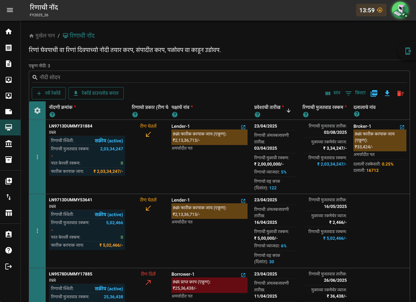416x302 pixels.
Task: Go to Home in the sidebar
Action: click(x=8, y=32)
